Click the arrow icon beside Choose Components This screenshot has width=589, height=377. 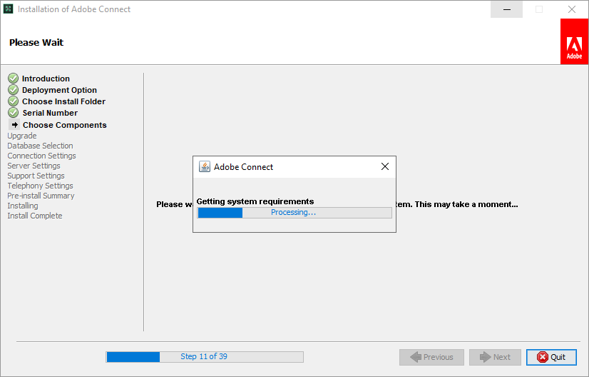14,124
